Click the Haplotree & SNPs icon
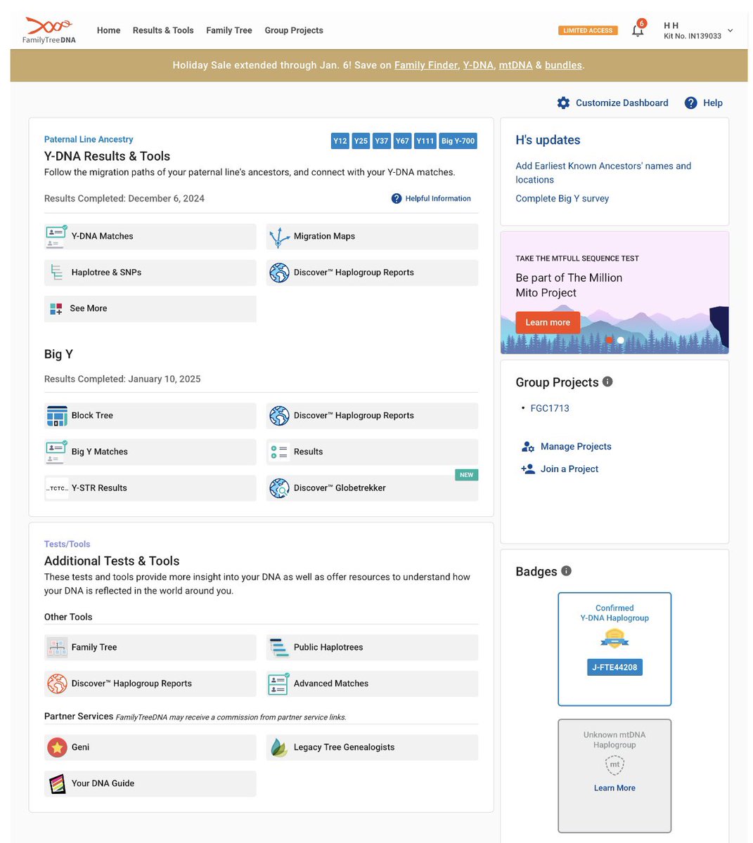 (x=56, y=273)
